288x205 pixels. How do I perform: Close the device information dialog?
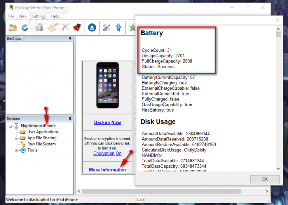278,20
